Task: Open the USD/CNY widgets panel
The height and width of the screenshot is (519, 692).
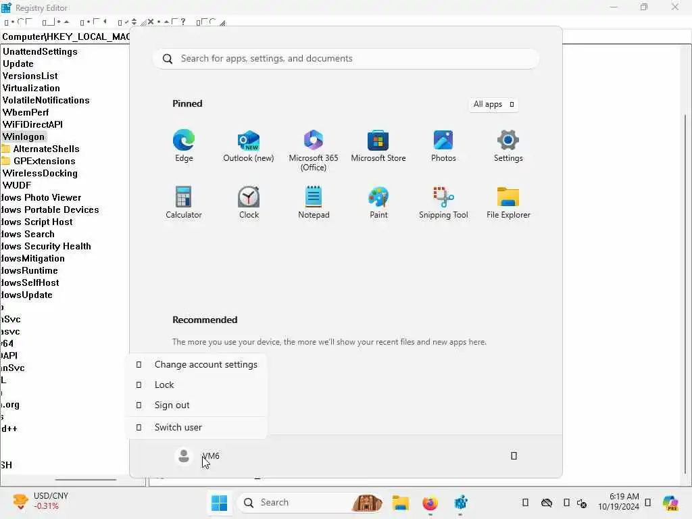Action: [41, 501]
